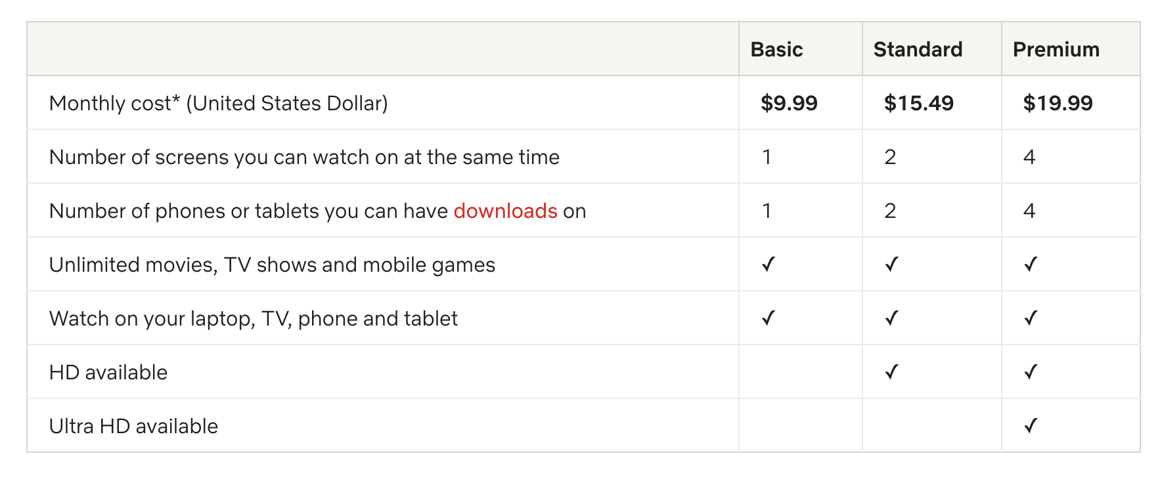This screenshot has width=1160, height=487.
Task: Click the $15.49 Standard monthly price
Action: tap(918, 104)
